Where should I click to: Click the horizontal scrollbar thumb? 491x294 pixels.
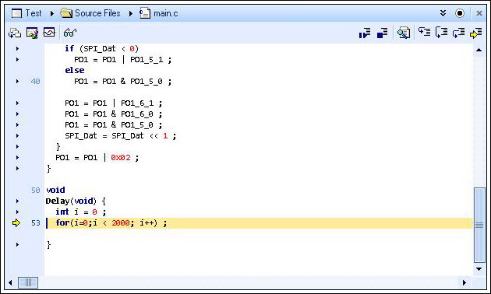[x=28, y=283]
